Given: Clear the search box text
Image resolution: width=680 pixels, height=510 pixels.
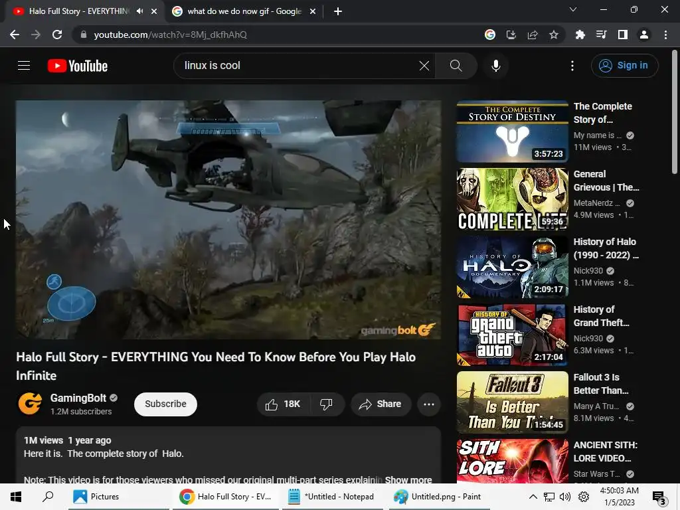Looking at the screenshot, I should [x=424, y=66].
